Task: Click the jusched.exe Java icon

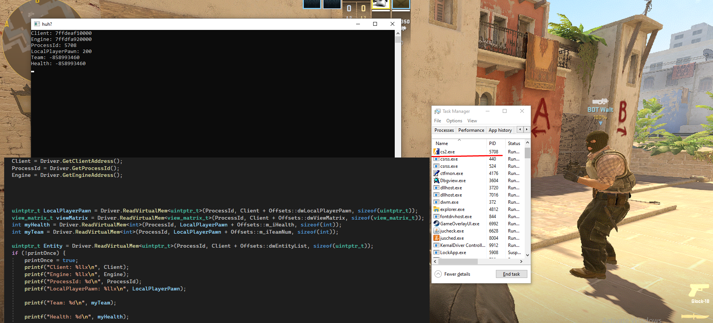Action: (x=436, y=238)
